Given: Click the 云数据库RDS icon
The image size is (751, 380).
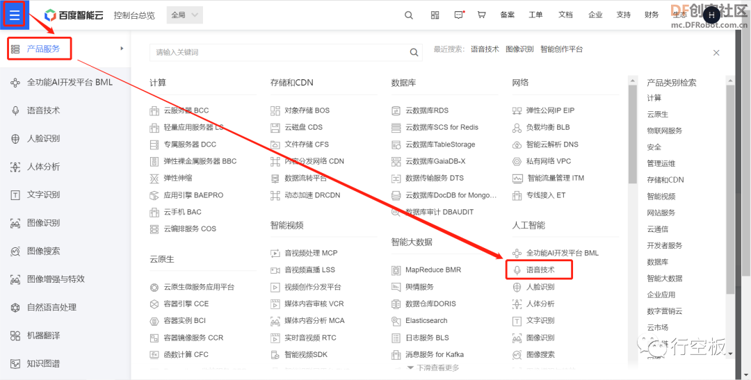Looking at the screenshot, I should click(396, 110).
